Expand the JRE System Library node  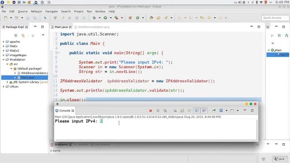7,82
